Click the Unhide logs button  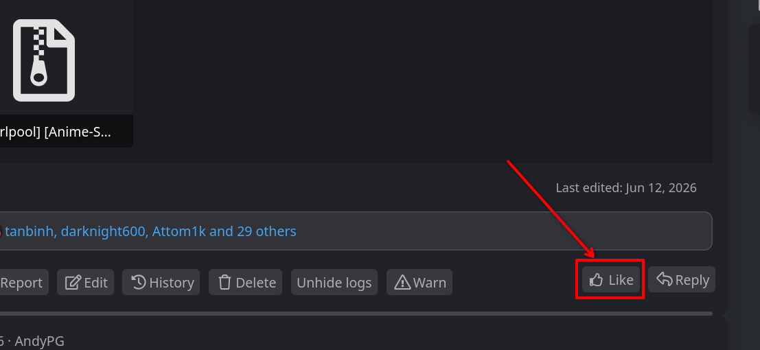(334, 282)
